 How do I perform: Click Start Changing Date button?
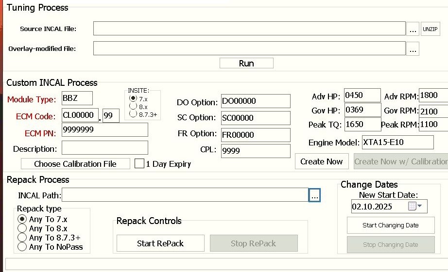pyautogui.click(x=391, y=225)
